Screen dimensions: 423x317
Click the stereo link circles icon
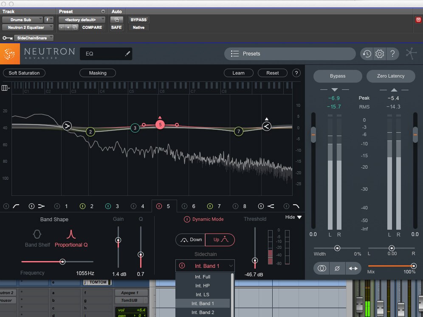tap(321, 268)
